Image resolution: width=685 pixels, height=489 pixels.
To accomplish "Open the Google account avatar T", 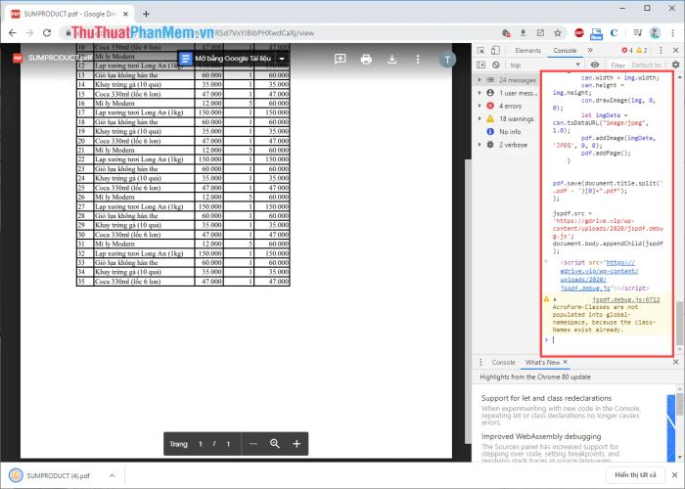I will tap(447, 60).
